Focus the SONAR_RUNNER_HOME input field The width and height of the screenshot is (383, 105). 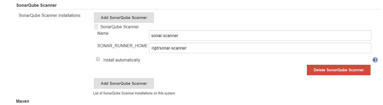[260, 48]
